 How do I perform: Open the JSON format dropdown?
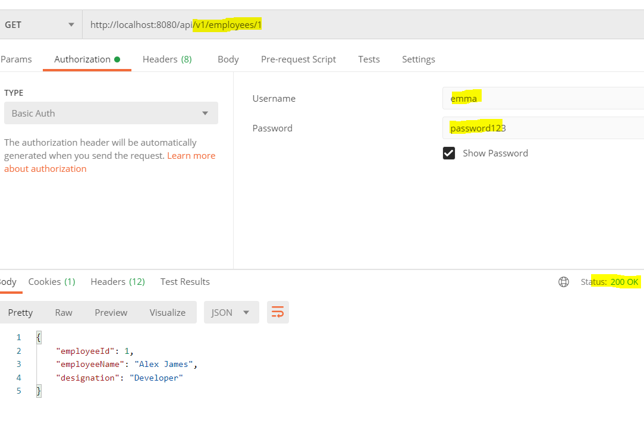(231, 312)
